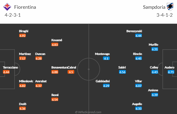
Task: Select Augello's 6.33 rating badge
Action: click(x=138, y=108)
